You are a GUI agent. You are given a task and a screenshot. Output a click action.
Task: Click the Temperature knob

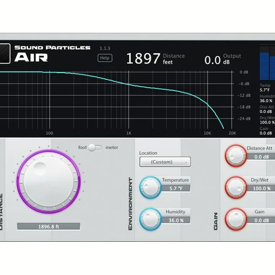(x=150, y=187)
